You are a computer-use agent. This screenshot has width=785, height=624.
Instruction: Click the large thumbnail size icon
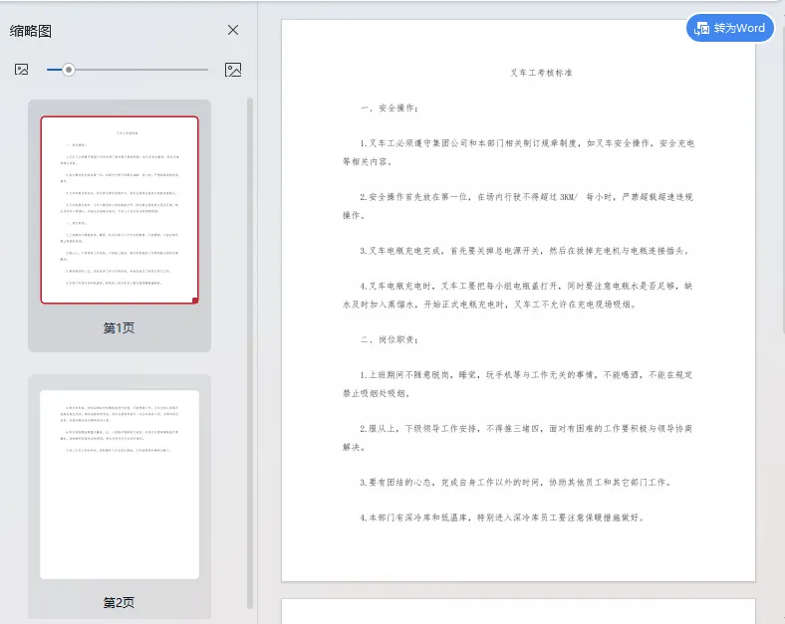tap(233, 70)
